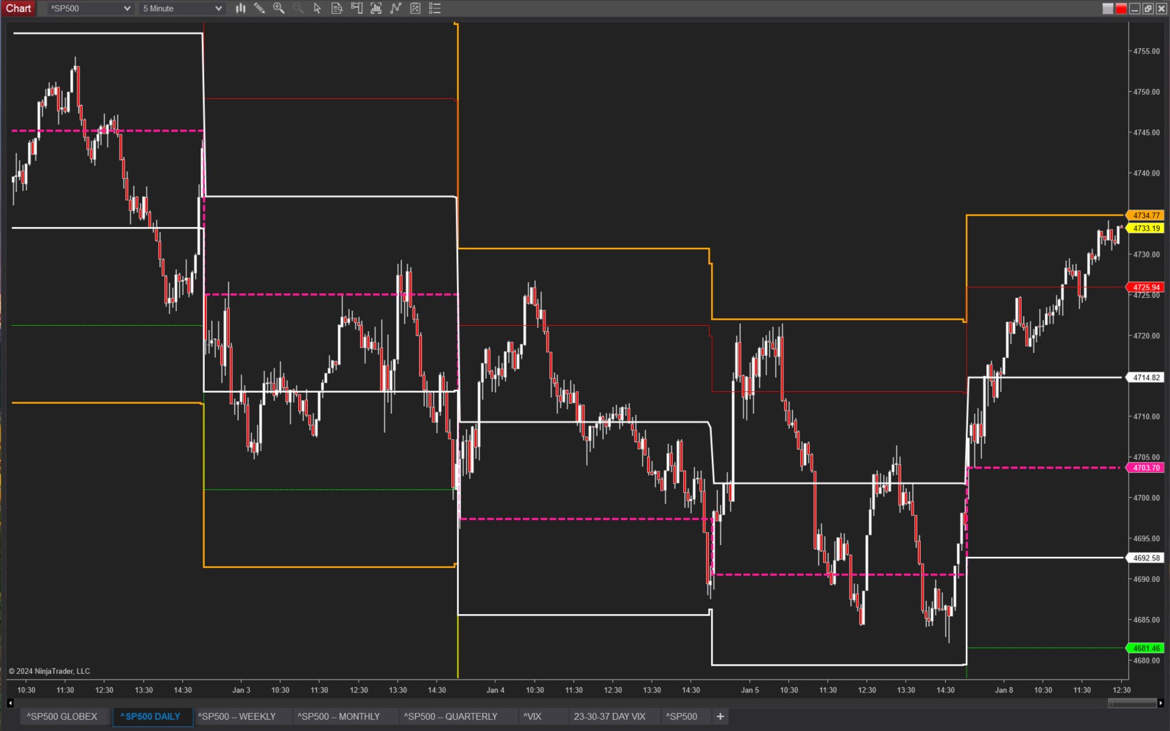Viewport: 1170px width, 731px height.
Task: Click the horizontal scrollbar thumb
Action: [x=1132, y=703]
